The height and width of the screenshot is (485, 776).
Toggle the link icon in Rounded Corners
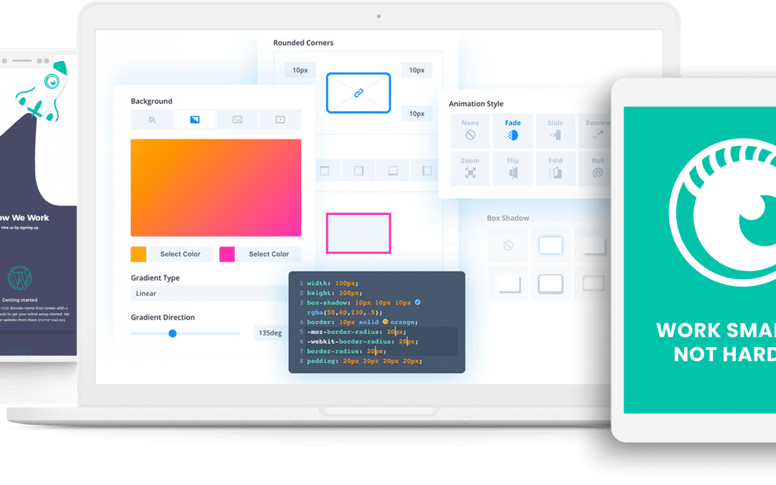pyautogui.click(x=359, y=93)
